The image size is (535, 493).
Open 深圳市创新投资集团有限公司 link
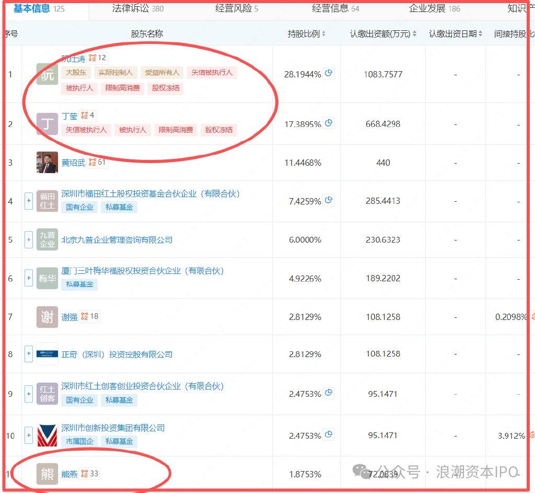[x=113, y=428]
